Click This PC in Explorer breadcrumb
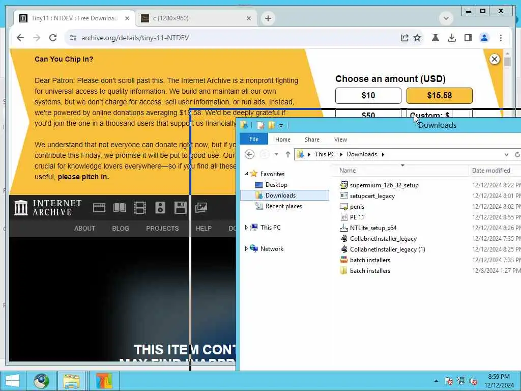Screen dimensions: 521x391 coord(325,154)
